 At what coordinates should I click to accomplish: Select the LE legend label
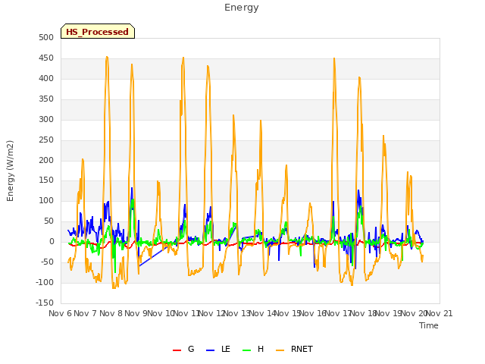point(226,349)
